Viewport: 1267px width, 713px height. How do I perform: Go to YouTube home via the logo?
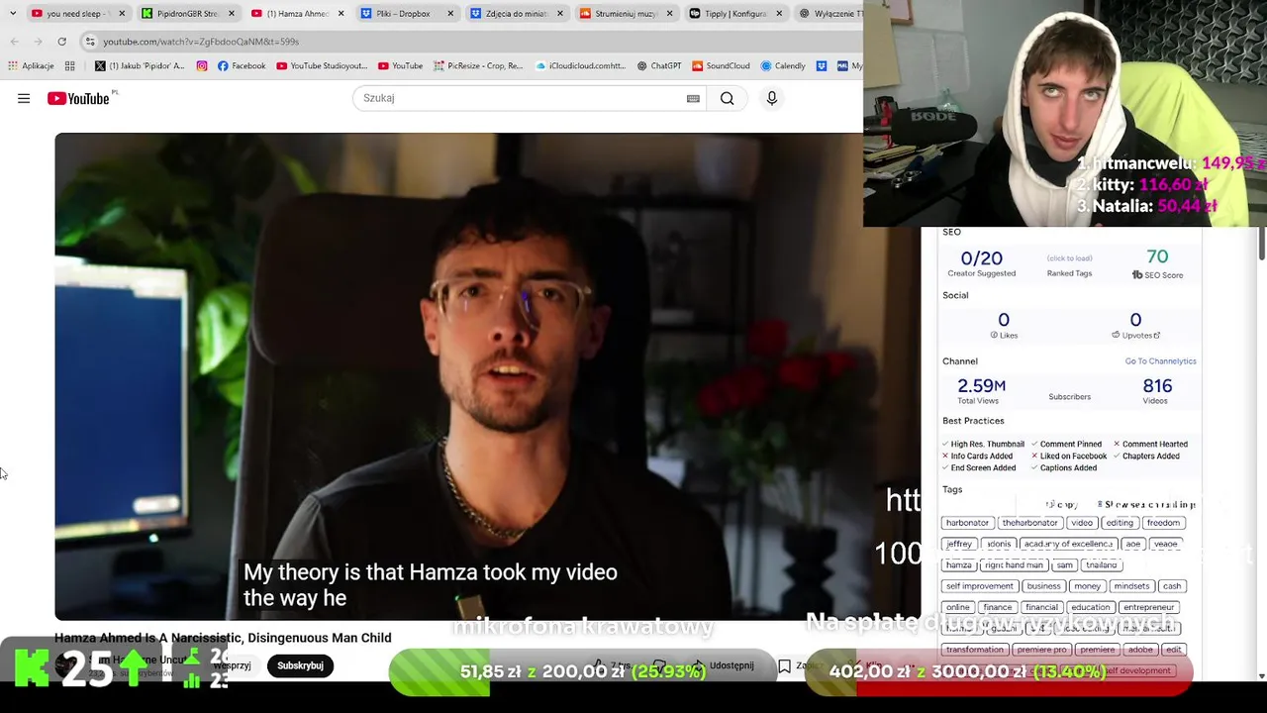[x=81, y=98]
